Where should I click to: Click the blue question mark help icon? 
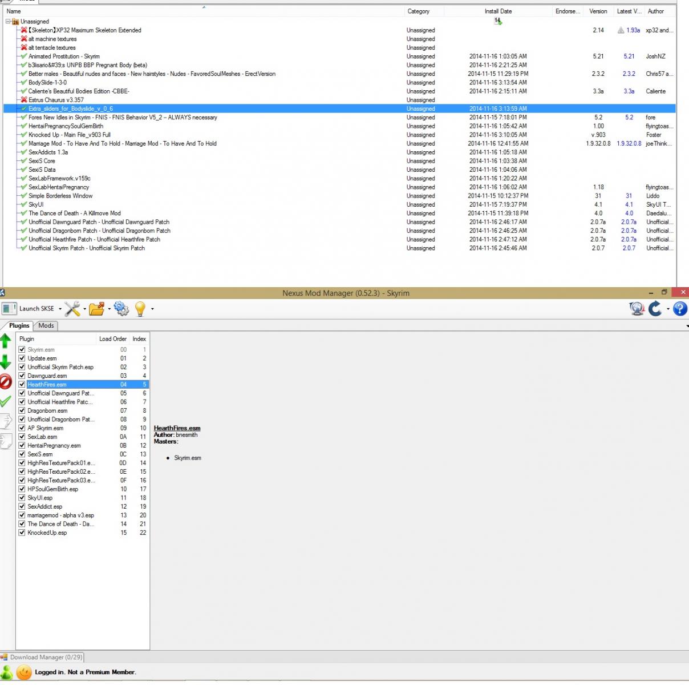[x=680, y=309]
